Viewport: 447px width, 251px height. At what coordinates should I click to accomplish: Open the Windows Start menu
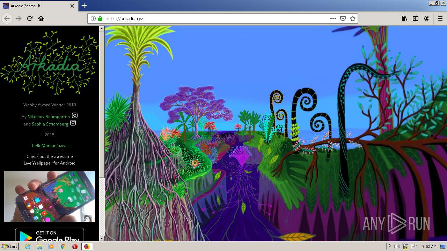tap(9, 246)
